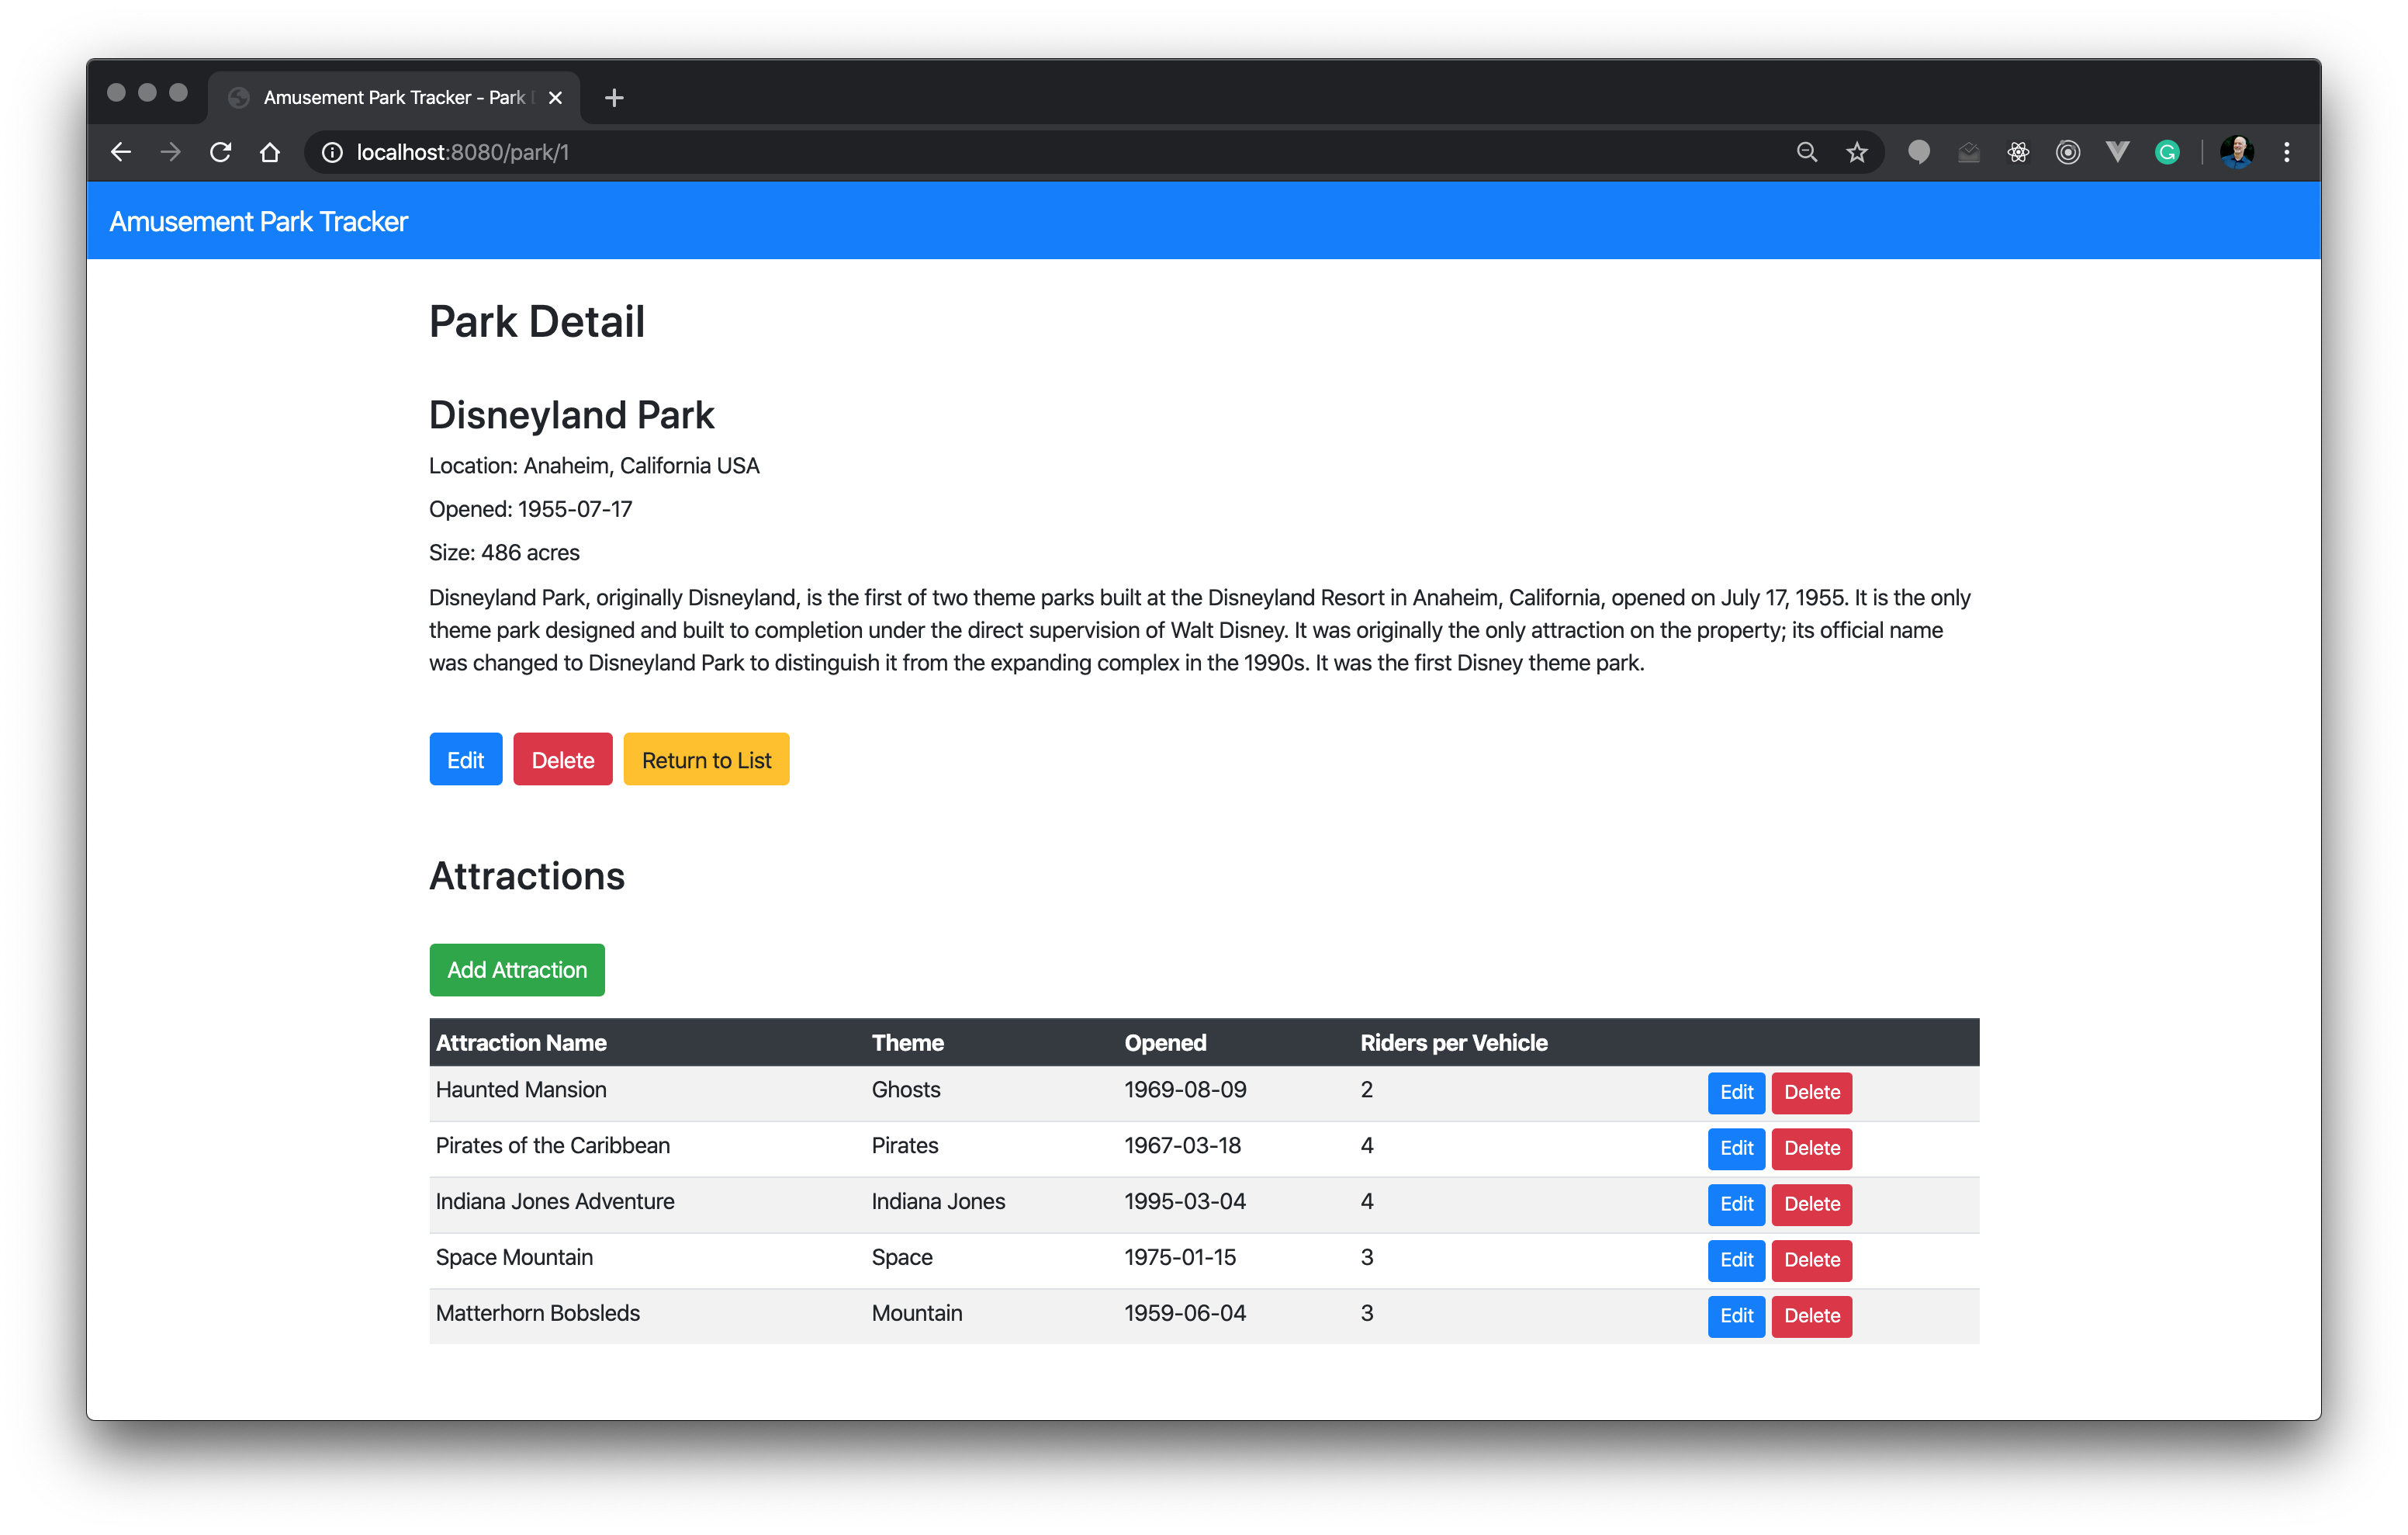
Task: View site information icon in address bar
Action: (x=332, y=152)
